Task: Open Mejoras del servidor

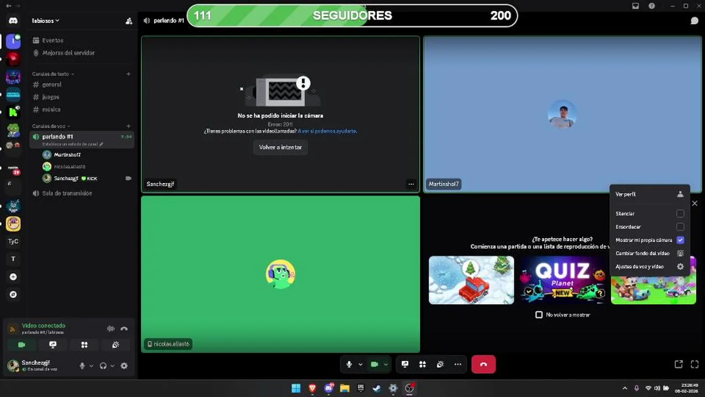Action: click(x=82, y=53)
